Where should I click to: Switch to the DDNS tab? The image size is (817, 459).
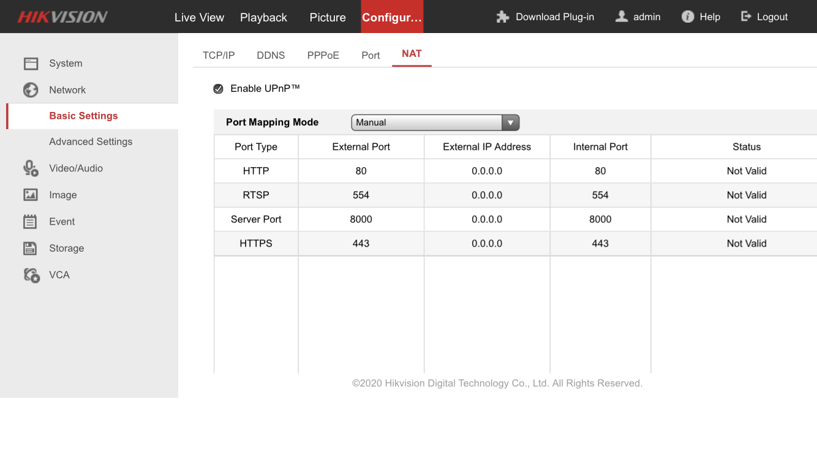click(x=271, y=56)
